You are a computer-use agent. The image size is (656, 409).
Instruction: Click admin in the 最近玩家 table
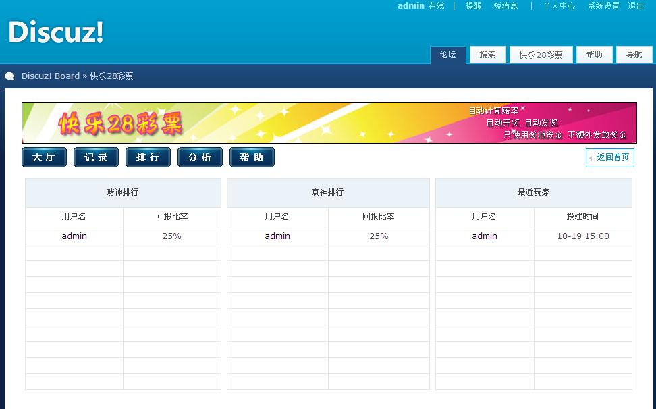(485, 236)
